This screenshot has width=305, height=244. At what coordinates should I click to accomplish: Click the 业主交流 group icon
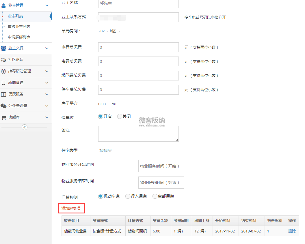click(3, 48)
